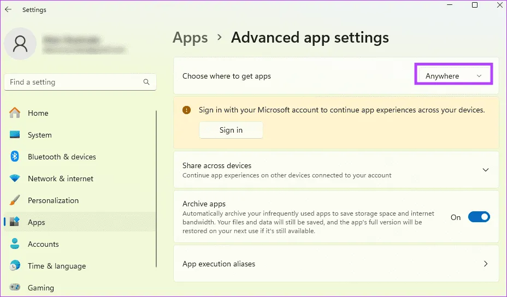Click the Personalization paintbrush icon
The height and width of the screenshot is (297, 507).
tap(15, 200)
